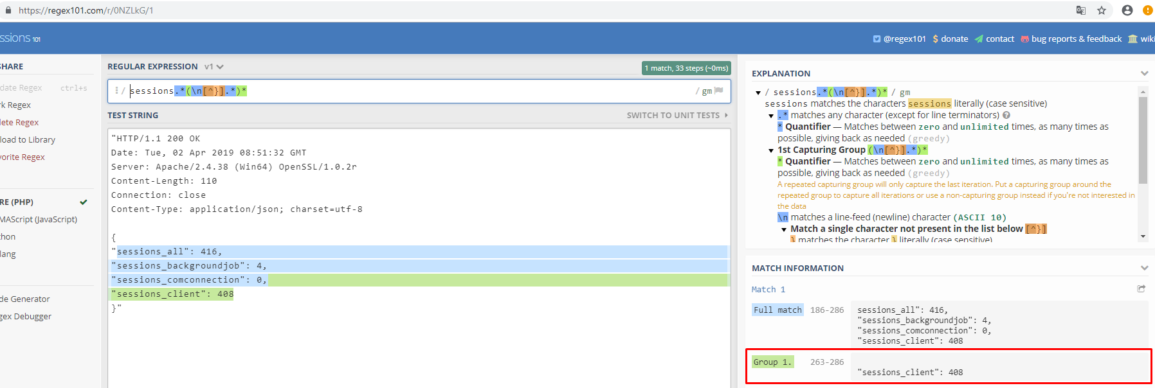Click the delimiter menu dots before the regex
1155x388 pixels.
pyautogui.click(x=116, y=91)
